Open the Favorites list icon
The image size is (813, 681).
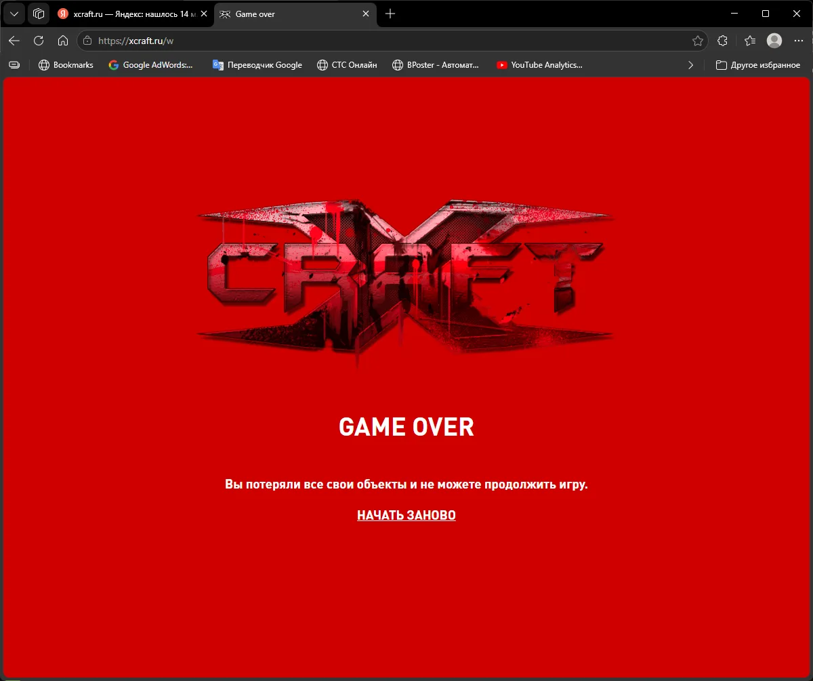pos(749,41)
